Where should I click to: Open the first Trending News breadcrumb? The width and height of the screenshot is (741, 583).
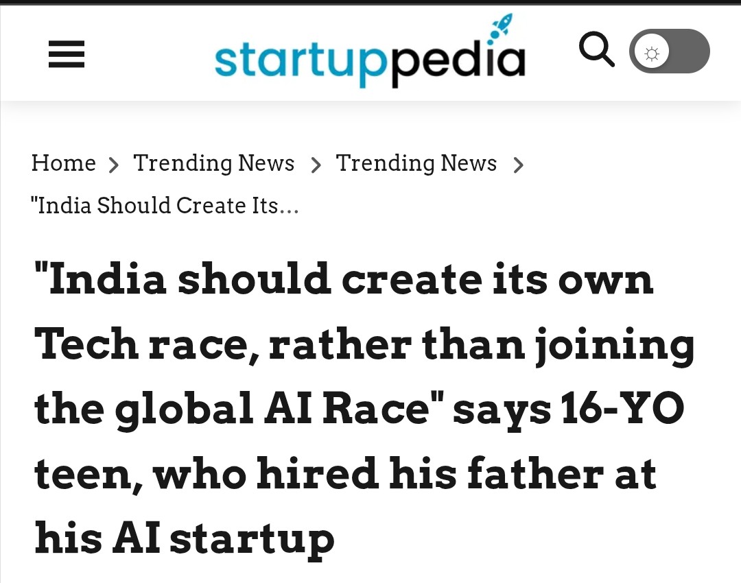(x=213, y=163)
